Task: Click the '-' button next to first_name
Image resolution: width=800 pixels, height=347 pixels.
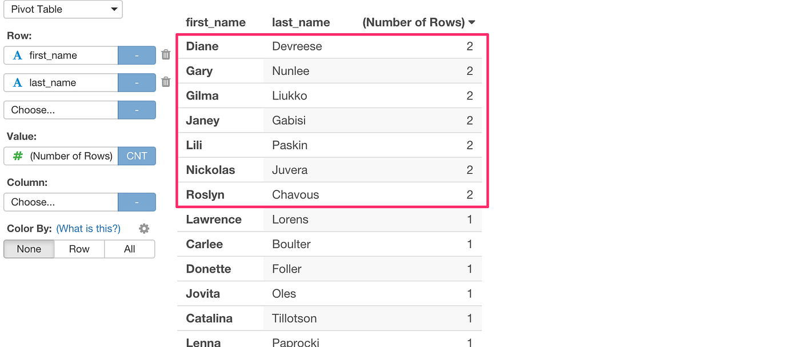Action: (137, 55)
